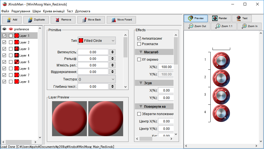Image resolution: width=264 pixels, height=149 pixels.
Task: Open the Текстура dropdown
Action: [x=97, y=79]
